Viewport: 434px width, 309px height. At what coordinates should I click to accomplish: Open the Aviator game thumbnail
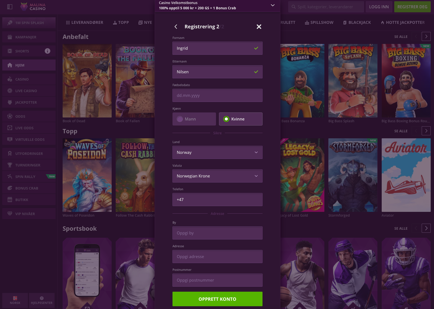point(406,175)
